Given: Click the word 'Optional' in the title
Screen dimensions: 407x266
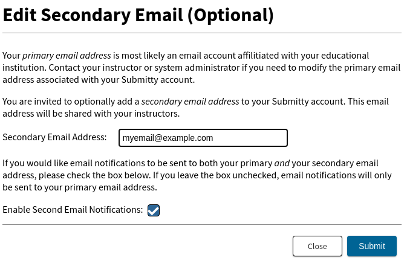Looking at the screenshot, I should click(x=230, y=15).
